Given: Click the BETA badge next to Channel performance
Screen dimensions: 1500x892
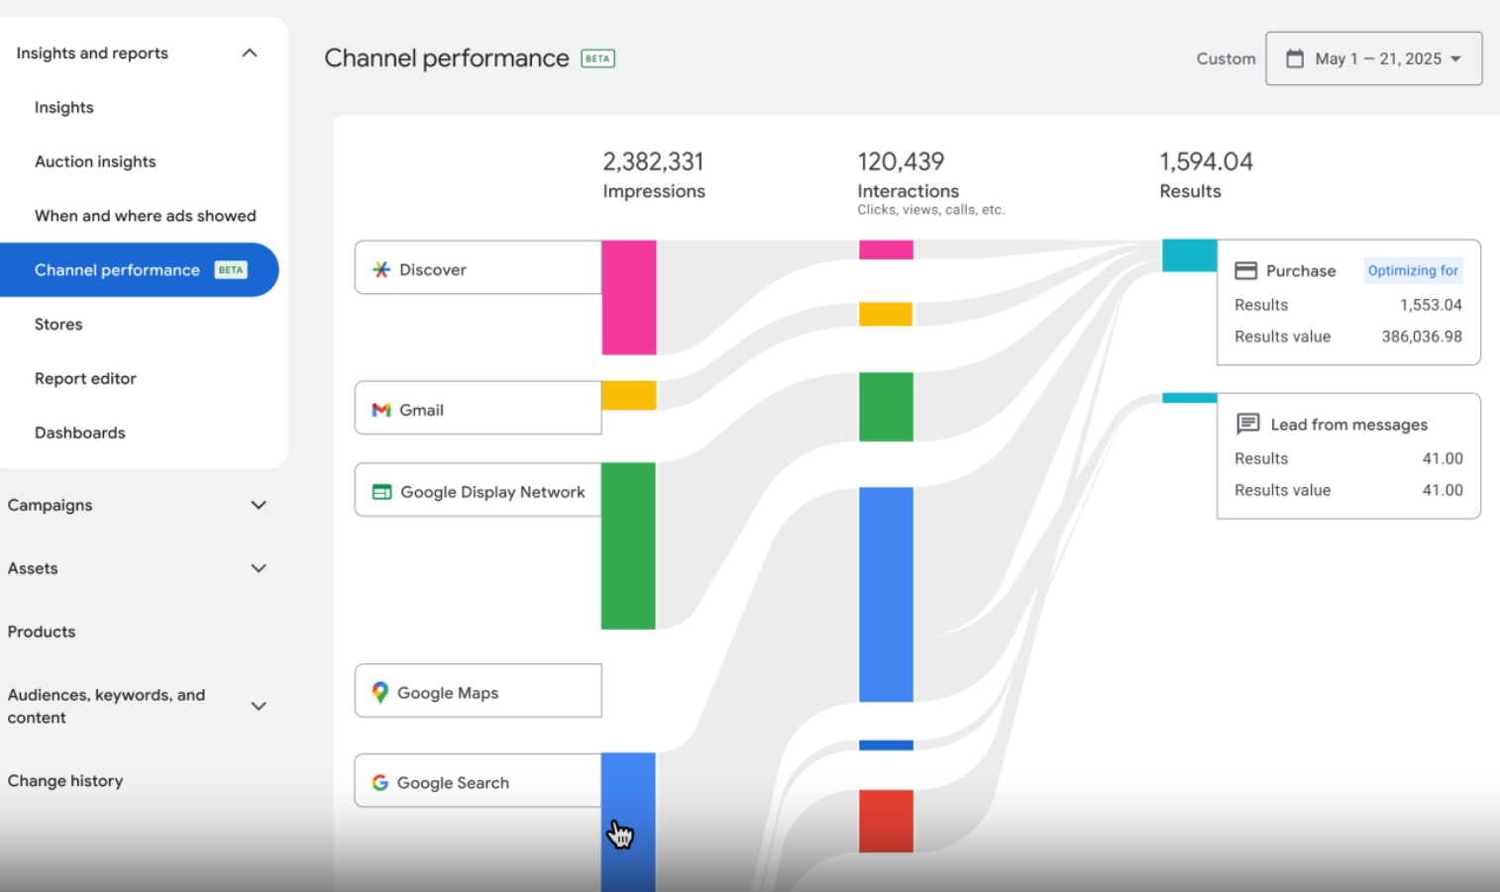Looking at the screenshot, I should (596, 58).
